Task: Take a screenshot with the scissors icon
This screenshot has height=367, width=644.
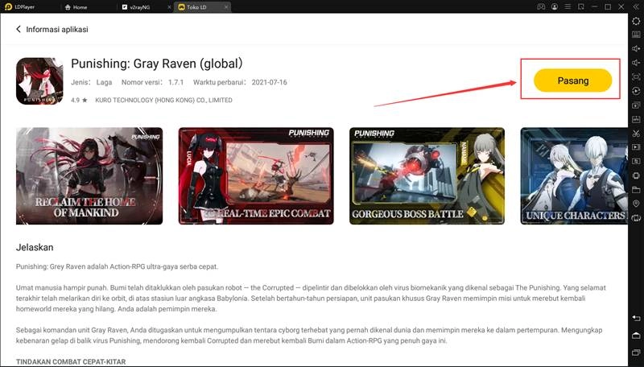Action: [636, 133]
